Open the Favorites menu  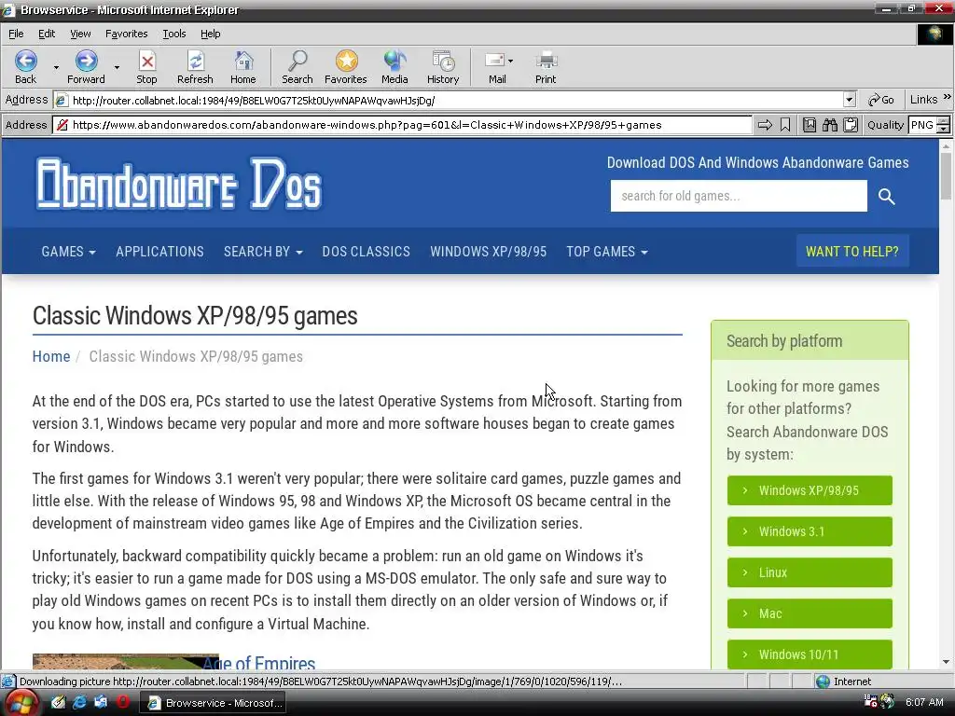pos(126,34)
